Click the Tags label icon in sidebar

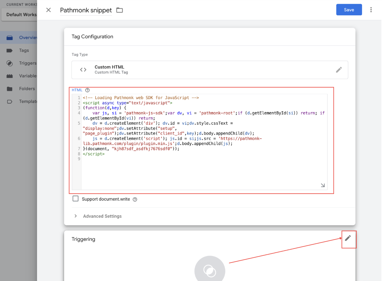(x=9, y=50)
